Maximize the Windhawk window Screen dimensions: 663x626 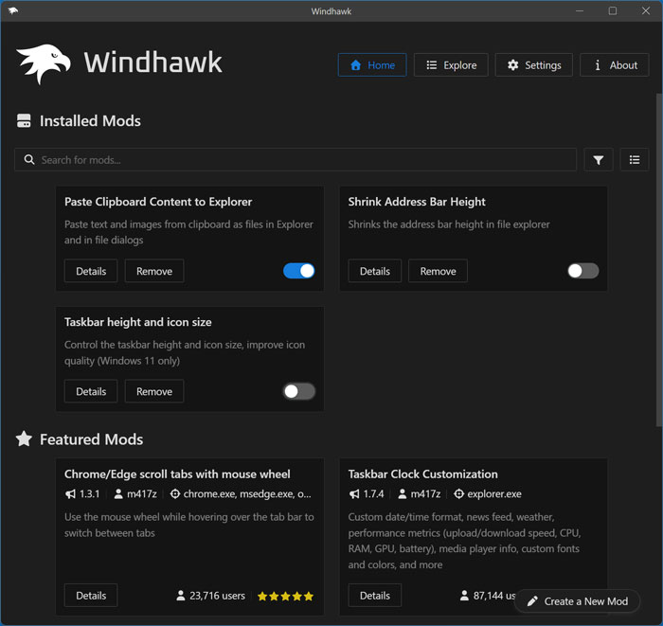[613, 11]
